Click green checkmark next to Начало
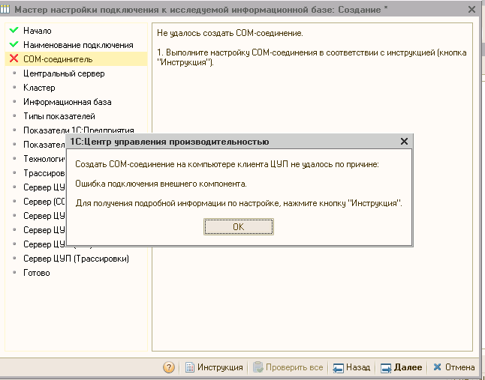Screen dimensions: 485x380 [14, 30]
